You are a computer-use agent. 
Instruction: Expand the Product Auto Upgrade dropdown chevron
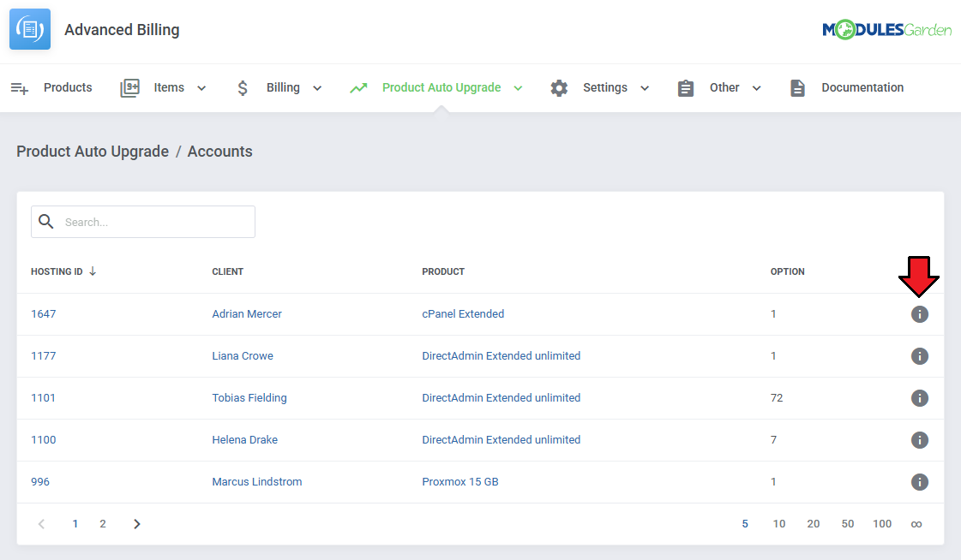518,88
